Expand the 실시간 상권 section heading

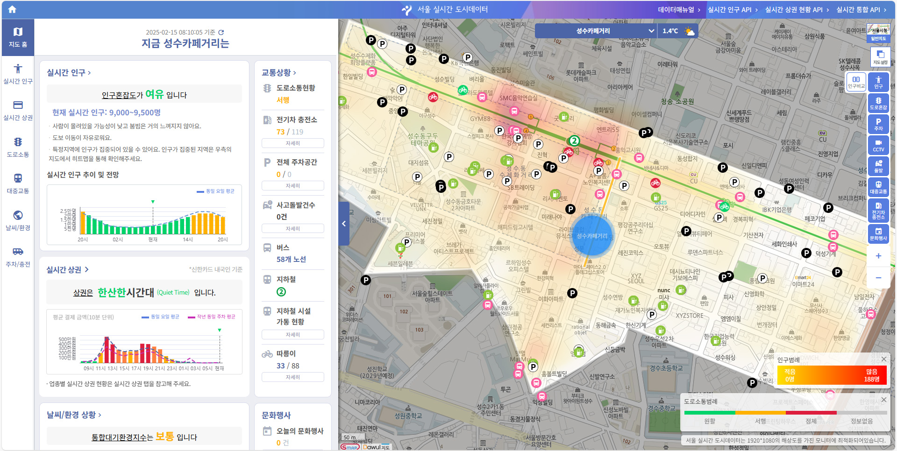click(x=67, y=270)
